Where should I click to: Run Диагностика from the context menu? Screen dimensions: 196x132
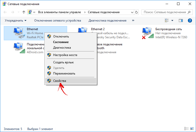point(71,48)
